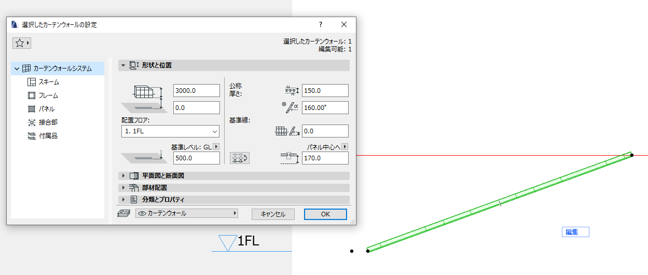Click the 編集 button in the drawing
Image resolution: width=648 pixels, height=275 pixels.
(575, 232)
